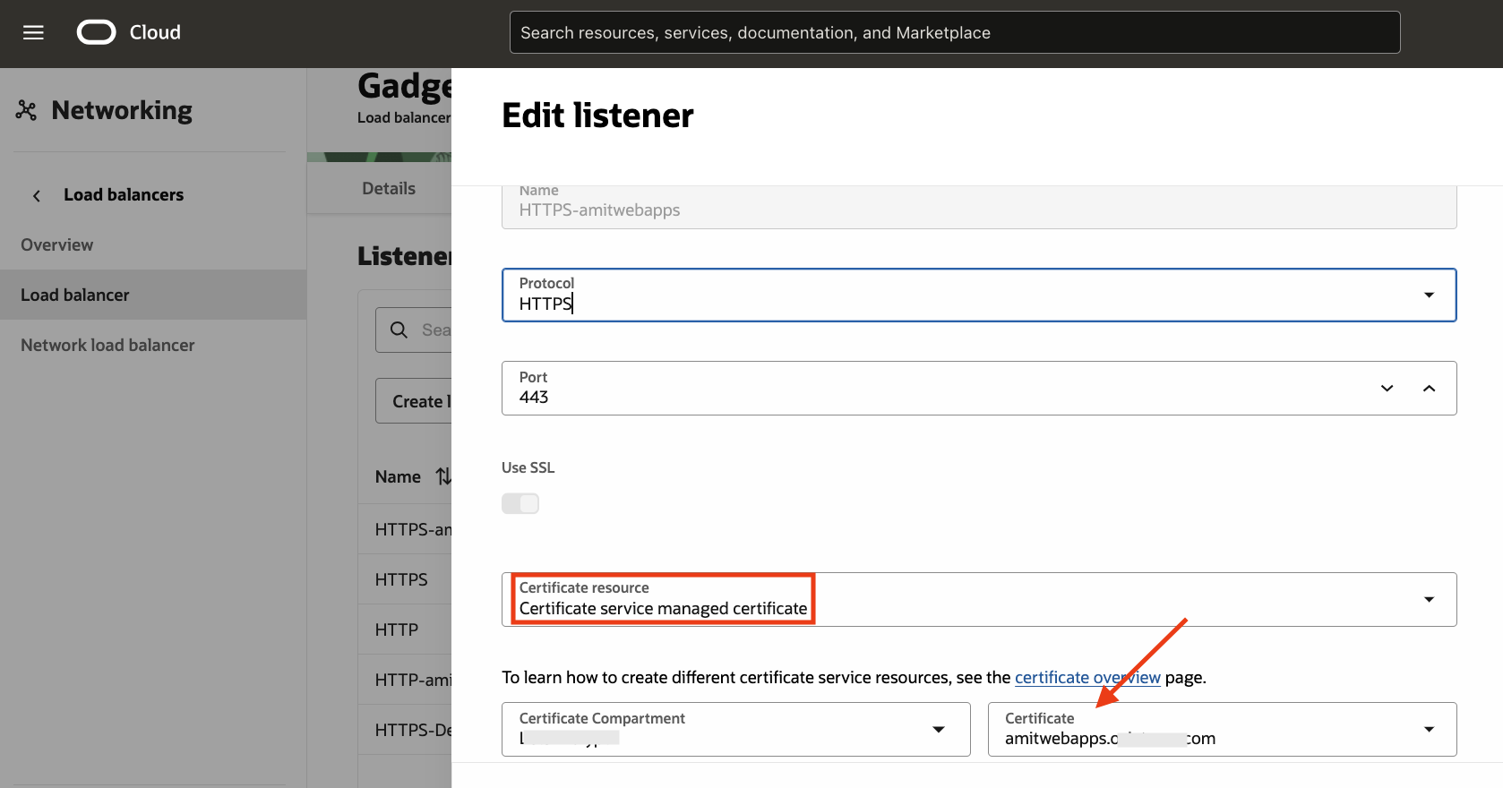Click the global search resources field

point(955,32)
